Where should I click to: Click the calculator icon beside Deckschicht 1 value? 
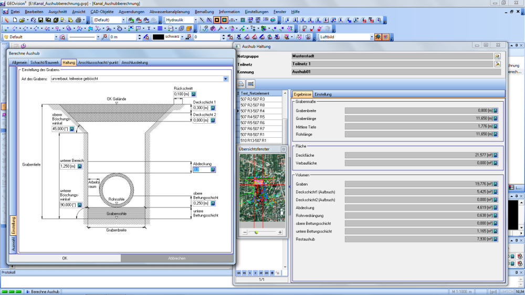213,108
